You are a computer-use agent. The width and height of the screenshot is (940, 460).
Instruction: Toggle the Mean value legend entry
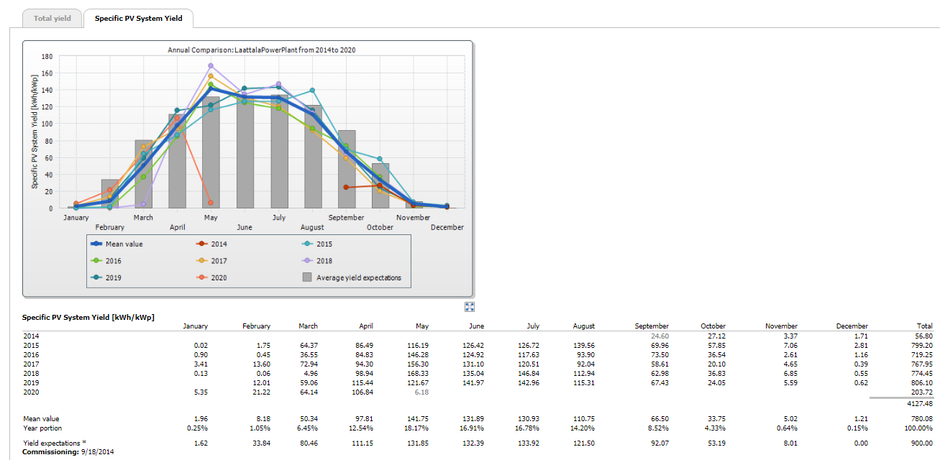tap(118, 244)
